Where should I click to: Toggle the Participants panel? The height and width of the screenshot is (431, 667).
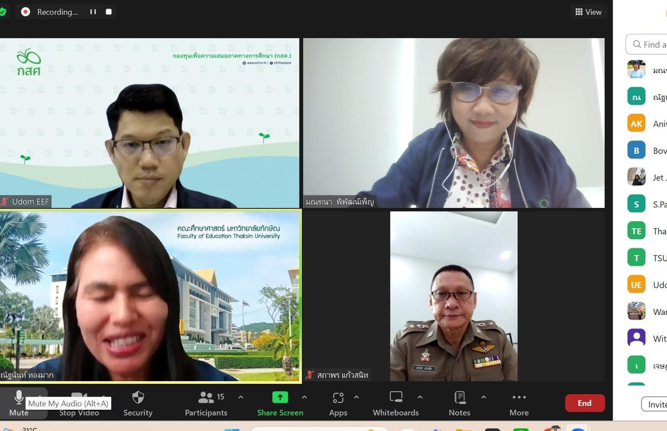coord(206,403)
